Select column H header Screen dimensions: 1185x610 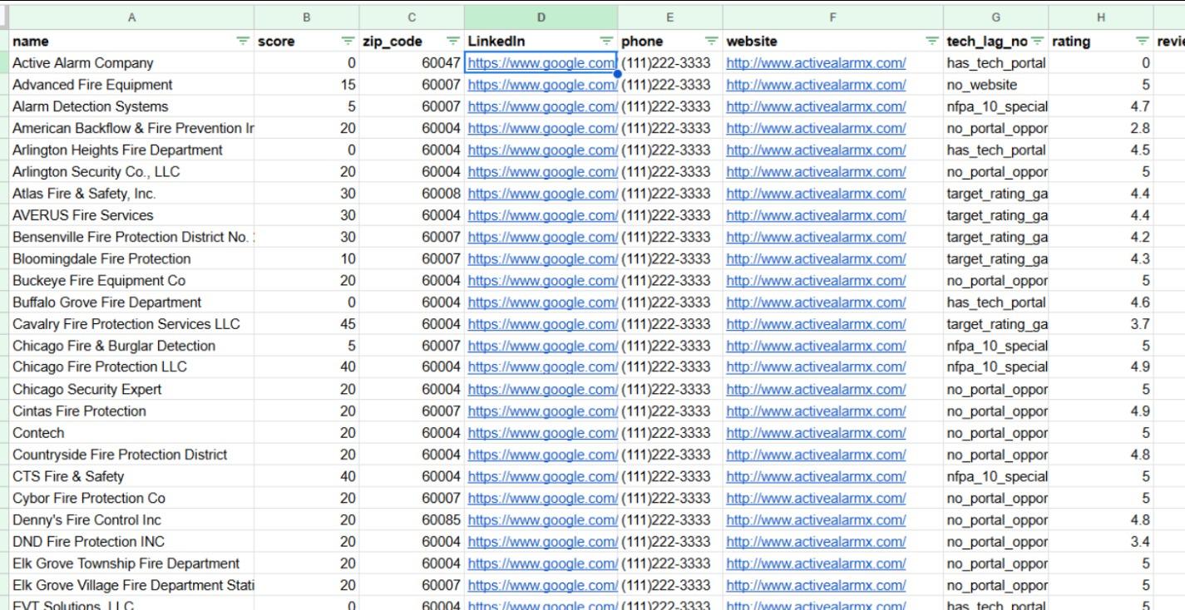point(1100,17)
